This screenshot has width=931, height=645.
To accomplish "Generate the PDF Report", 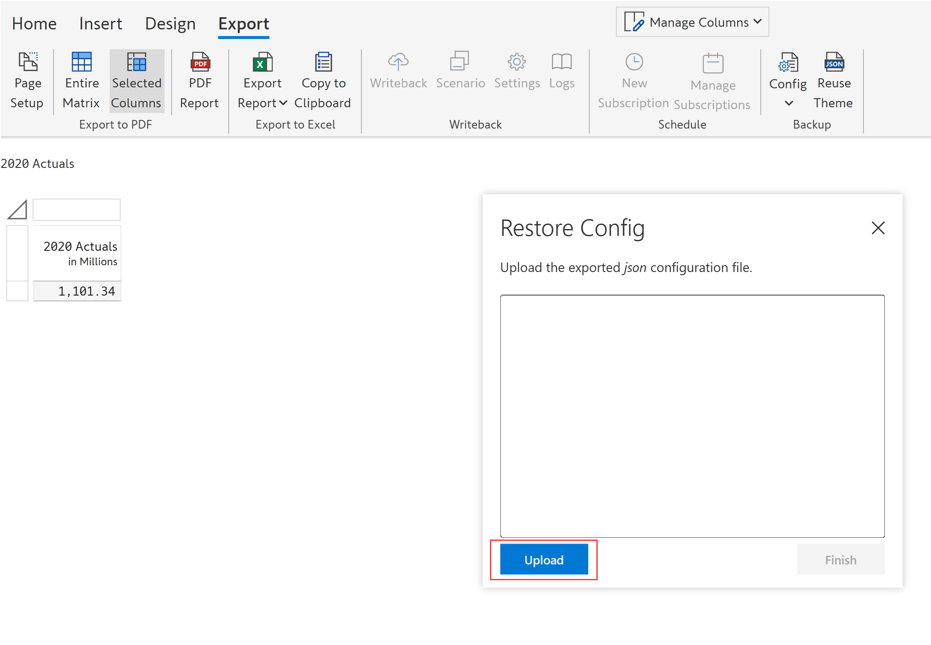I will coord(199,81).
